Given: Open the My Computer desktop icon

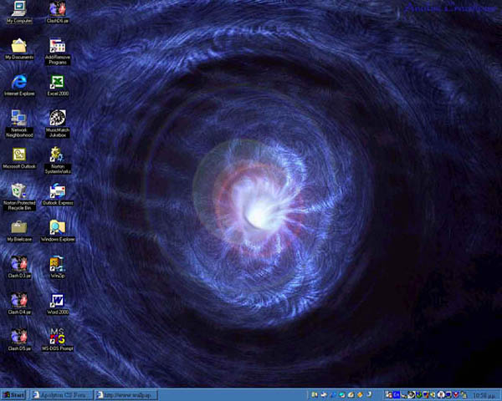Looking at the screenshot, I should tap(18, 8).
